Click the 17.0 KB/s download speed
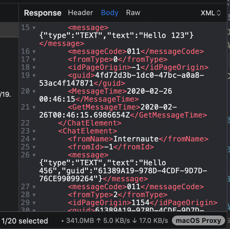Image resolution: width=230 pixels, height=229 pixels. coord(154,220)
